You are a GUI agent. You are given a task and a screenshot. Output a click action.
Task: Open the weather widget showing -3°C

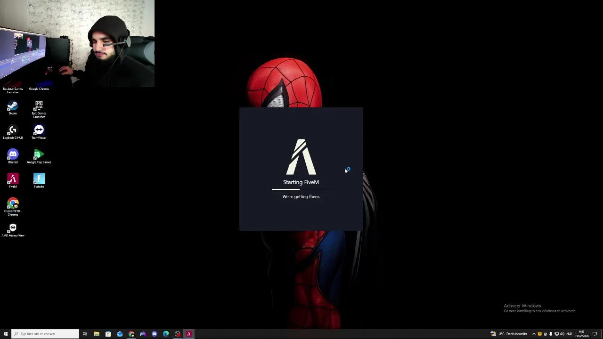pos(509,334)
